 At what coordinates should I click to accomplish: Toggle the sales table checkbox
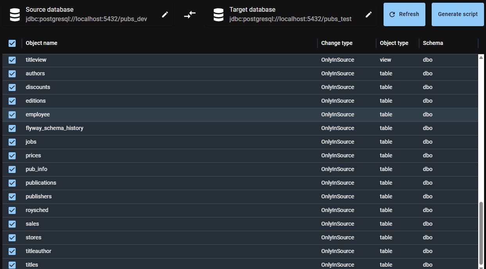click(x=12, y=224)
